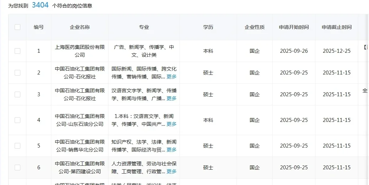Click 本科 in the 上海医药 row
Image resolution: width=369 pixels, height=185 pixels.
(x=208, y=51)
